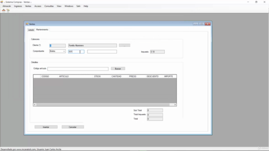This screenshot has height=151, width=269.
Task: Click the basket icon in the toolbar
Action: pos(4,10)
